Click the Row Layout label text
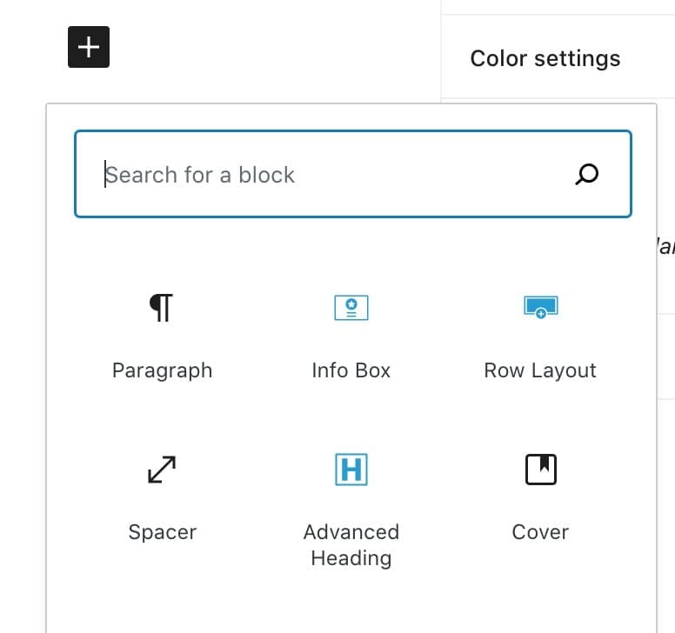 pos(540,371)
